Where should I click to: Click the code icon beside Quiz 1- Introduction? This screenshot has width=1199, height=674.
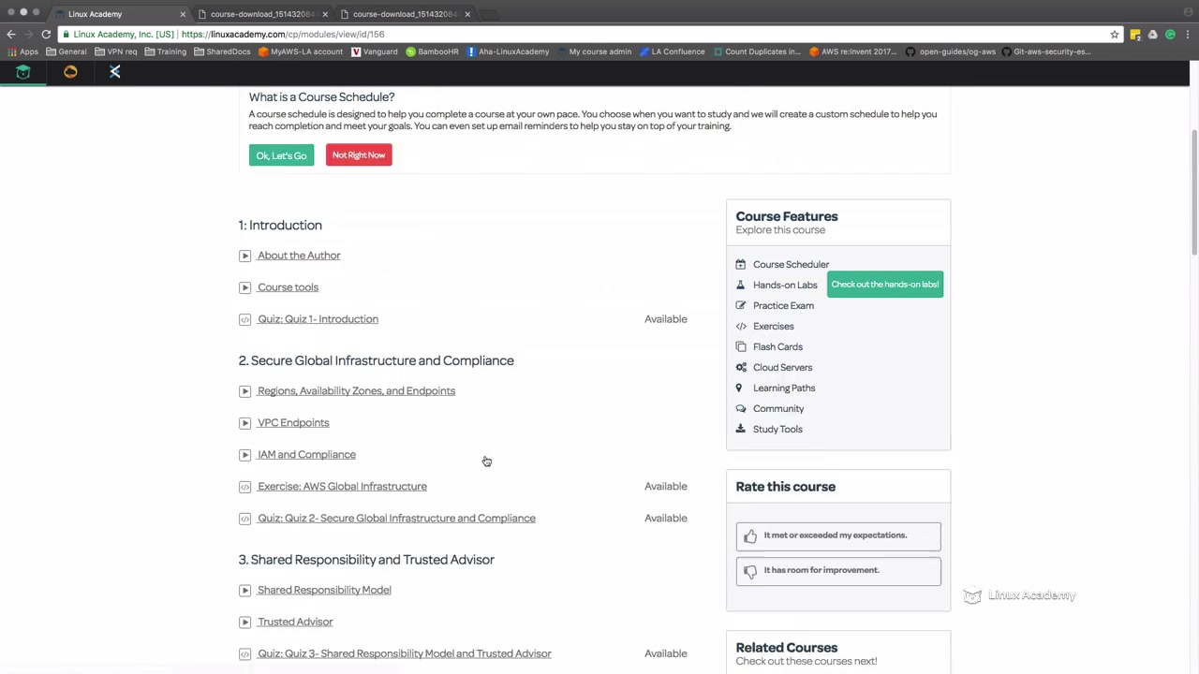pyautogui.click(x=244, y=319)
